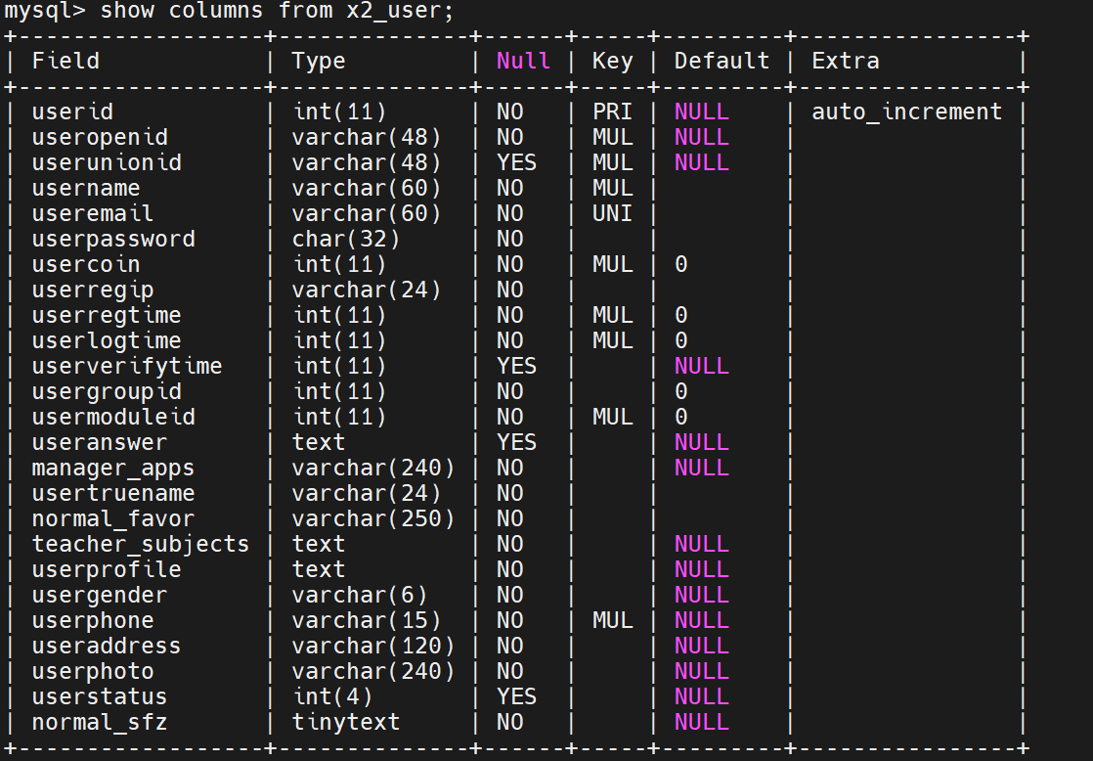The width and height of the screenshot is (1093, 761).
Task: Click the useropenid field name
Action: click(100, 137)
